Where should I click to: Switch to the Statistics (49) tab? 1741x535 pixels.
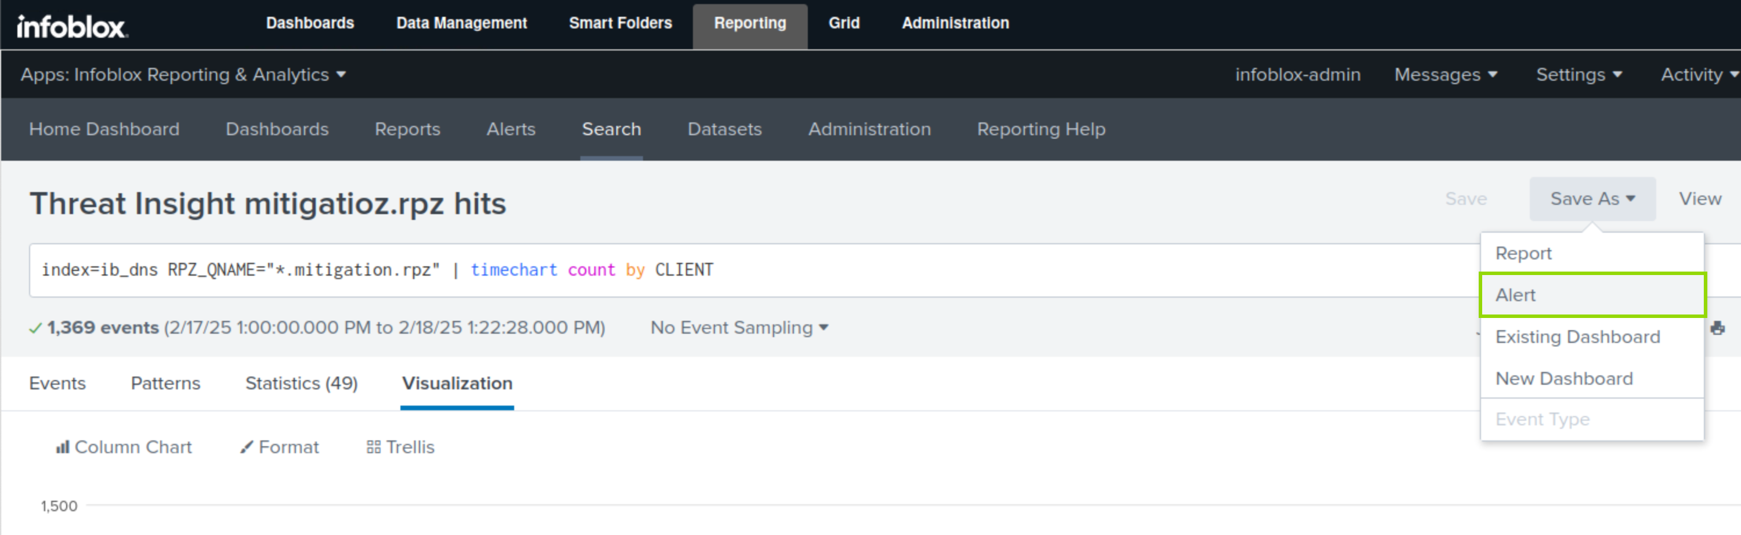(x=301, y=384)
